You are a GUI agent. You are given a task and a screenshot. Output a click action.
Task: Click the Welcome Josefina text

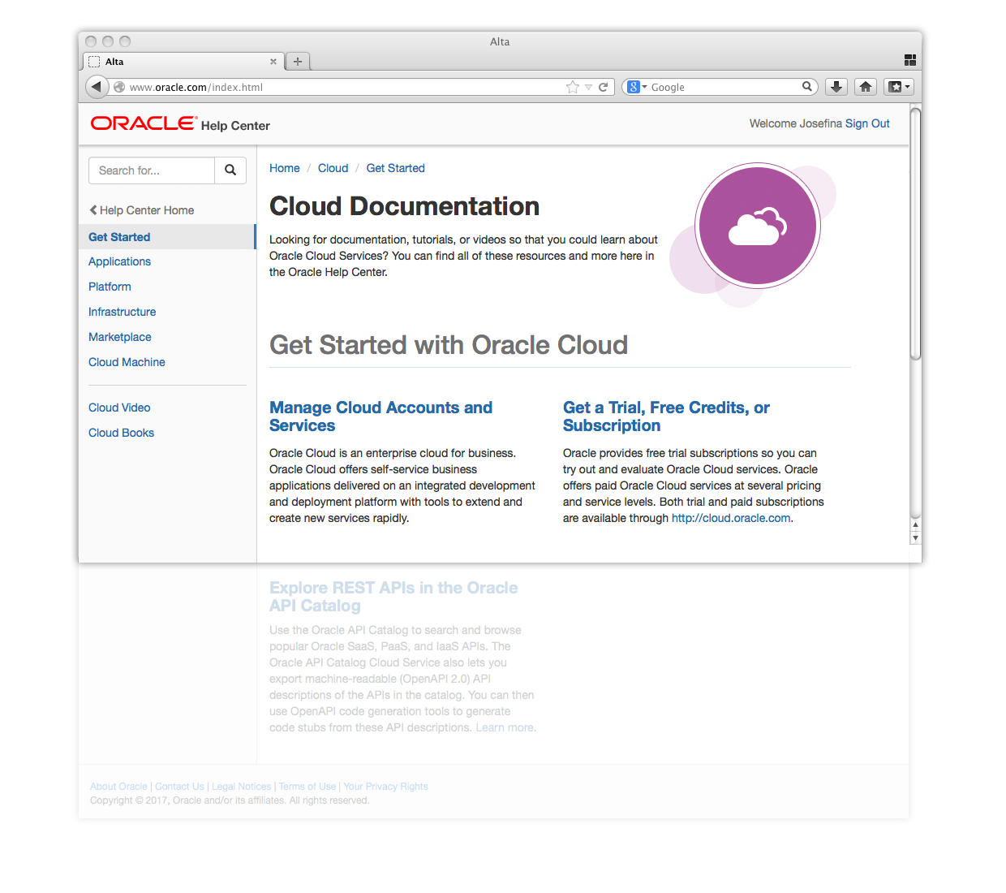pyautogui.click(x=795, y=123)
